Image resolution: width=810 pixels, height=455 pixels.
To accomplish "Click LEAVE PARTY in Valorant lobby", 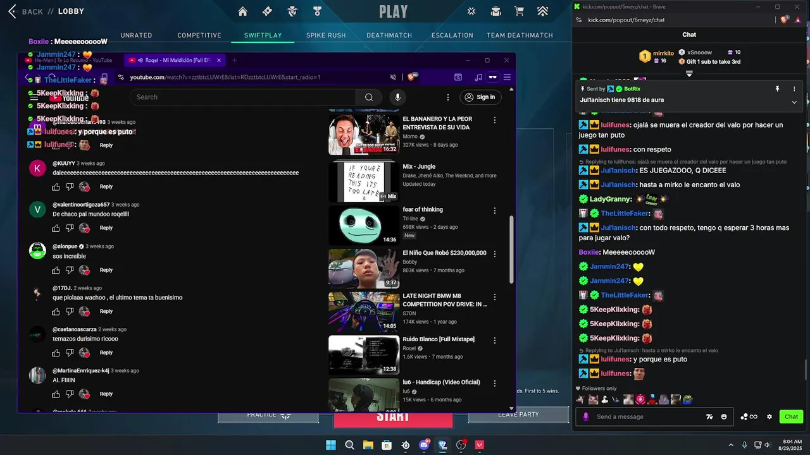I will (x=518, y=415).
